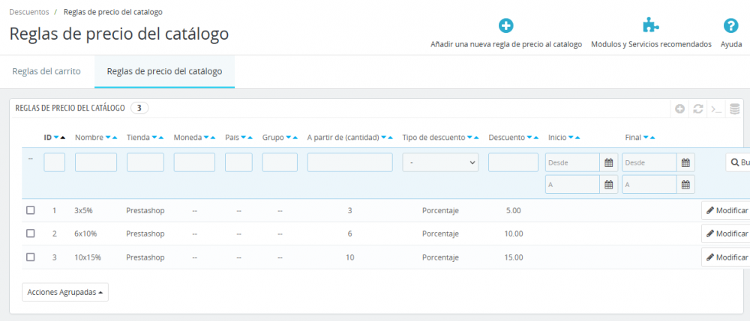The image size is (750, 321).
Task: Click the Final A date field
Action: [649, 185]
